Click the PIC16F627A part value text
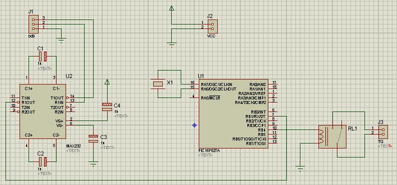Image resolution: width=397 pixels, height=185 pixels. 209,150
